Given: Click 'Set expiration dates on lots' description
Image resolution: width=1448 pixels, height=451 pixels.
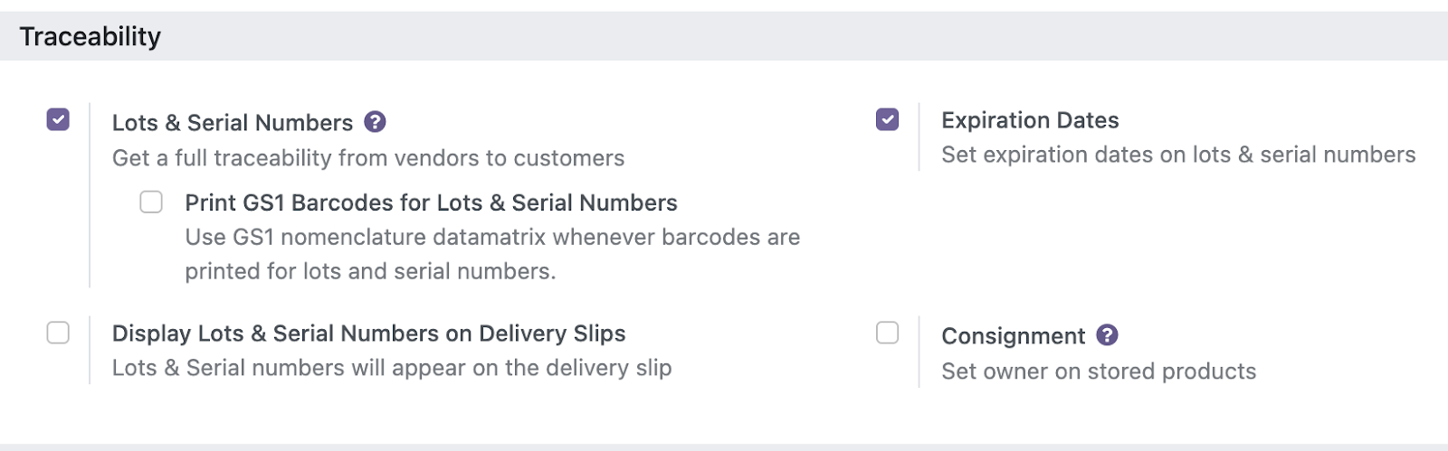Looking at the screenshot, I should click(x=1178, y=155).
